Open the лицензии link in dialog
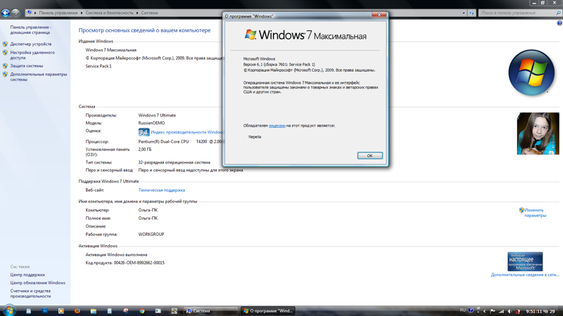 (277, 126)
